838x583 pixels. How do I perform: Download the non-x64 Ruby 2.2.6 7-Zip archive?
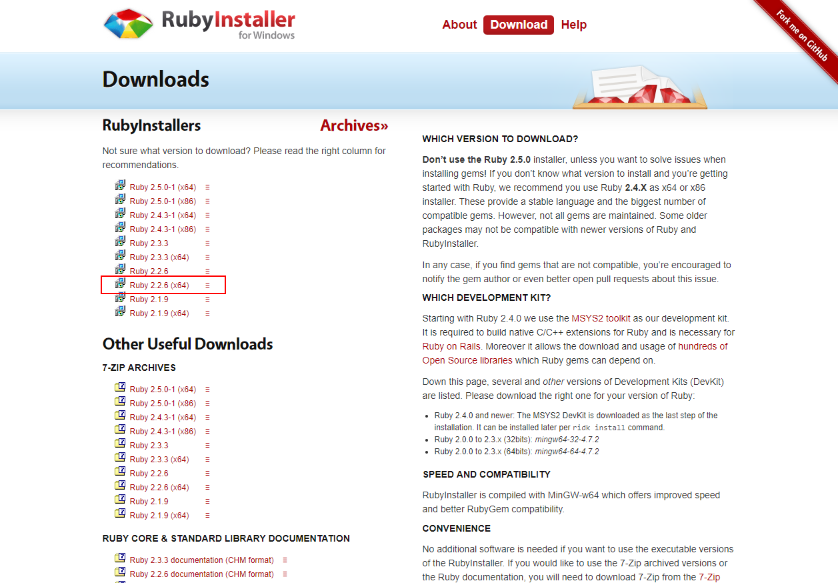149,474
